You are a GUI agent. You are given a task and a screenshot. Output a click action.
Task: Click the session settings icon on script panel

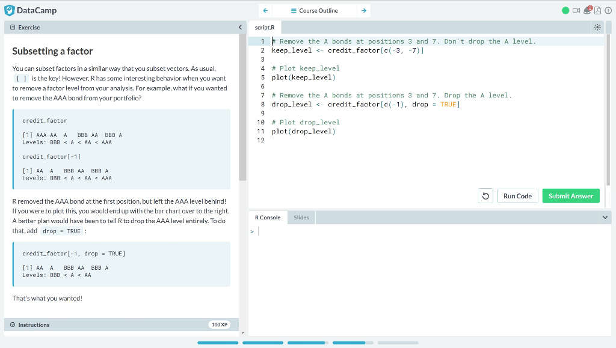[x=597, y=27]
